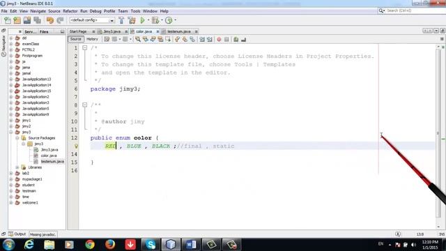Click the red Start Macro Recording icon
This screenshot has height=251, width=446.
point(219,39)
